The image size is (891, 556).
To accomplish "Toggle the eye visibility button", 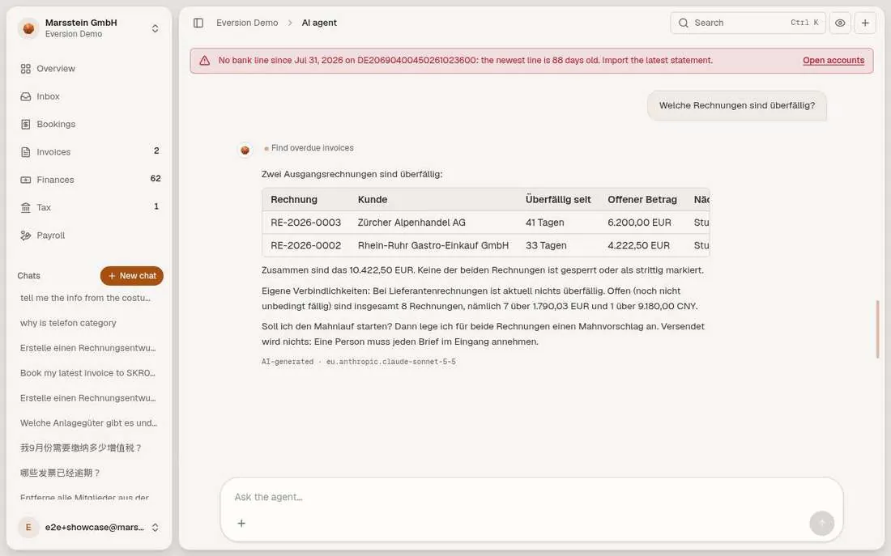I will 840,23.
